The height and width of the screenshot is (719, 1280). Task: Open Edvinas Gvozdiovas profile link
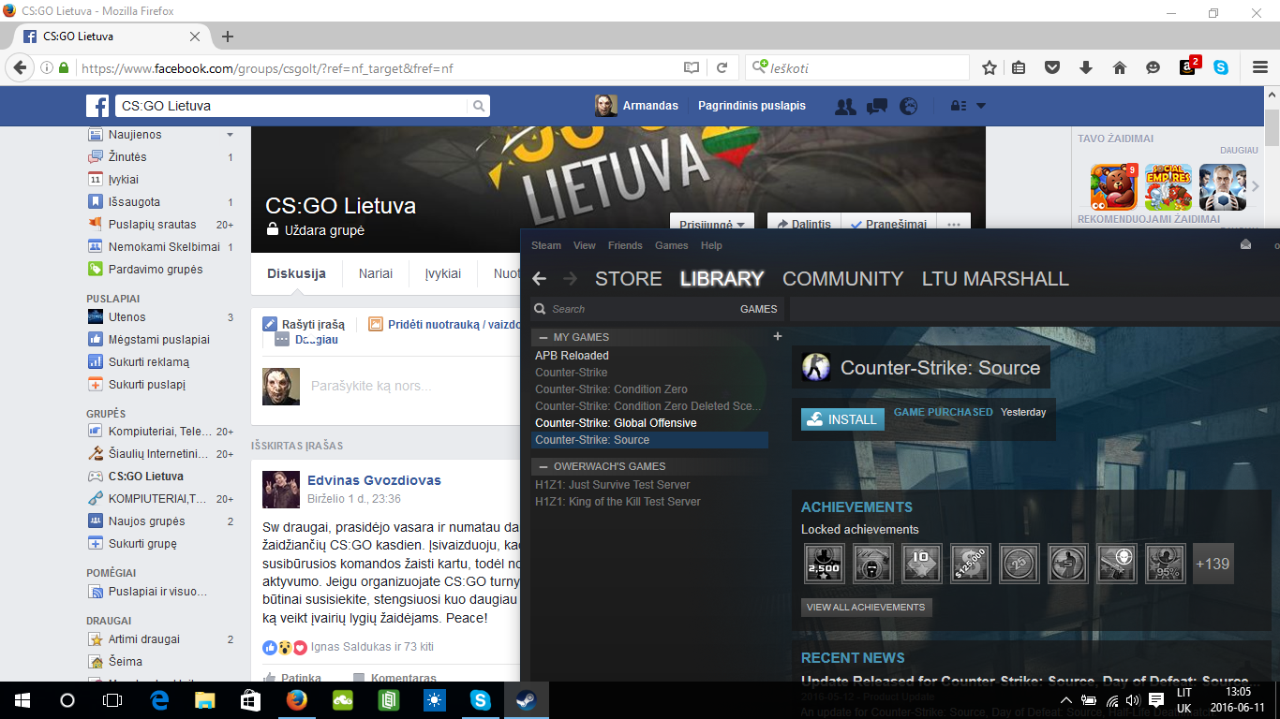[x=374, y=480]
